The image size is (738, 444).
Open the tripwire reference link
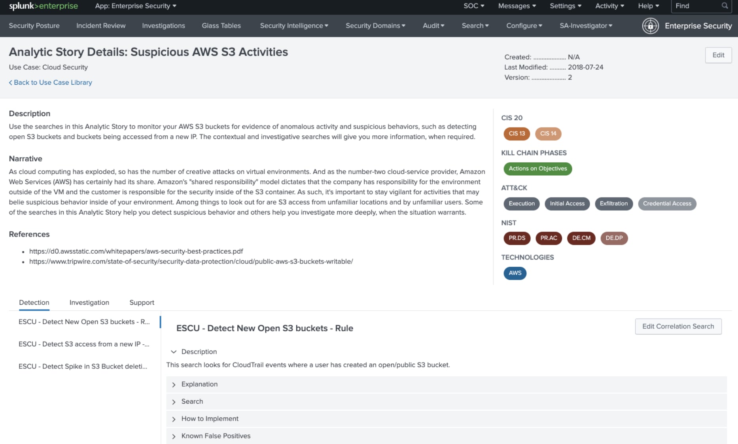click(191, 262)
